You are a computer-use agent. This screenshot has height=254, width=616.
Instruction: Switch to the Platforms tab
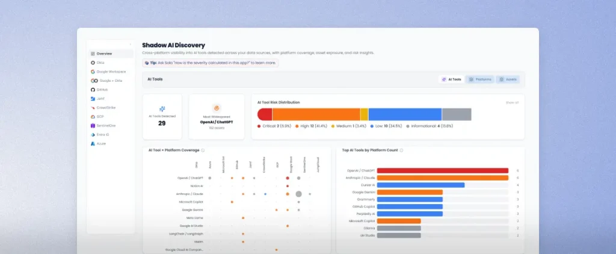479,79
